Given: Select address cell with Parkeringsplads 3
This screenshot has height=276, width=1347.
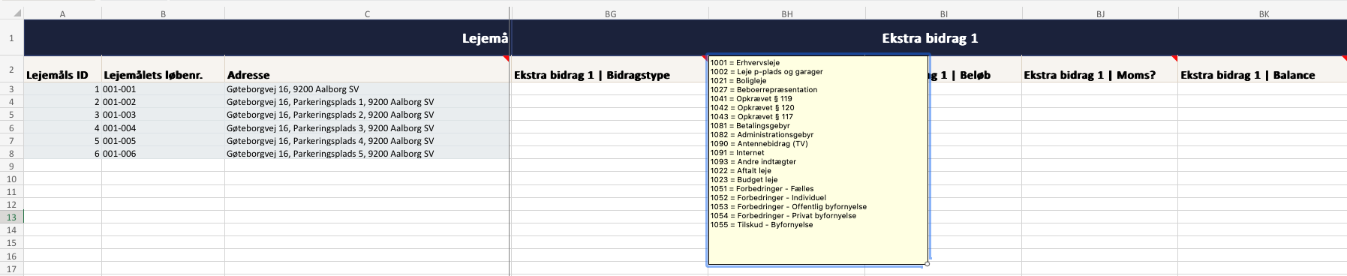Looking at the screenshot, I should point(367,127).
